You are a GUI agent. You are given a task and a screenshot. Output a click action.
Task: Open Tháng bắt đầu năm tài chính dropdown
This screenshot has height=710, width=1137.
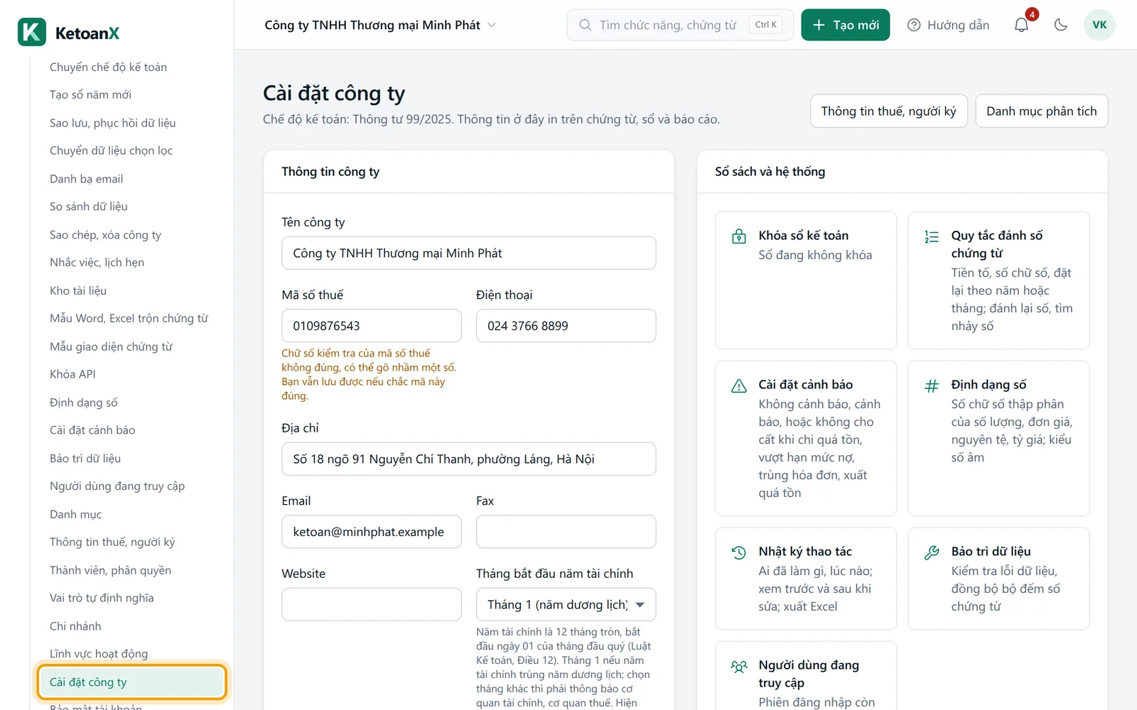(566, 605)
